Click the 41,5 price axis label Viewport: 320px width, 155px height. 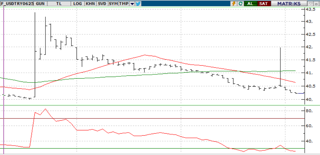pos(310,60)
